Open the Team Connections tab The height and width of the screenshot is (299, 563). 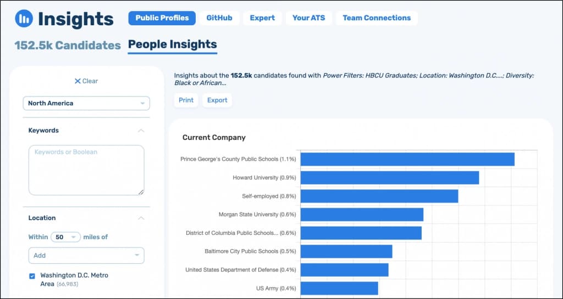click(376, 18)
